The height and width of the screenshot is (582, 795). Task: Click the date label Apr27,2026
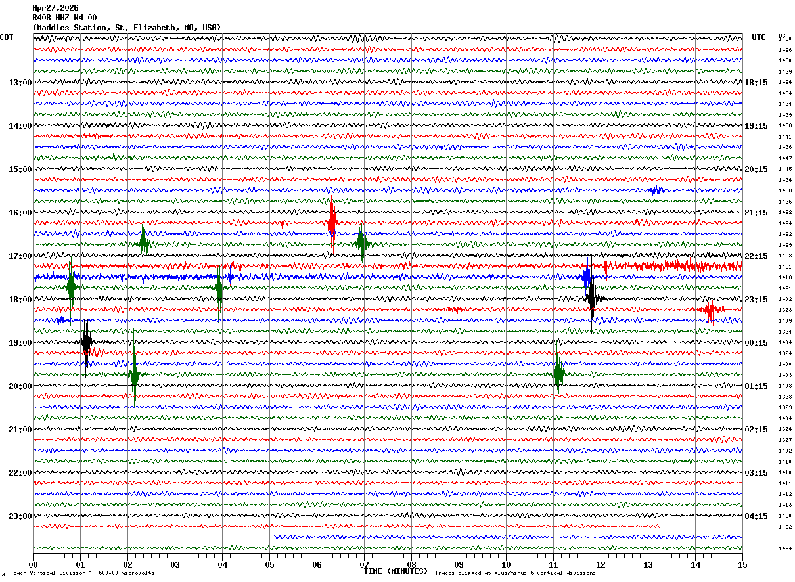(x=55, y=8)
